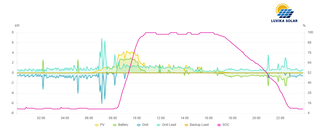Screen dimensions: 323x134
Task: Click the yellow PV legend marker icon
Action: click(x=96, y=125)
